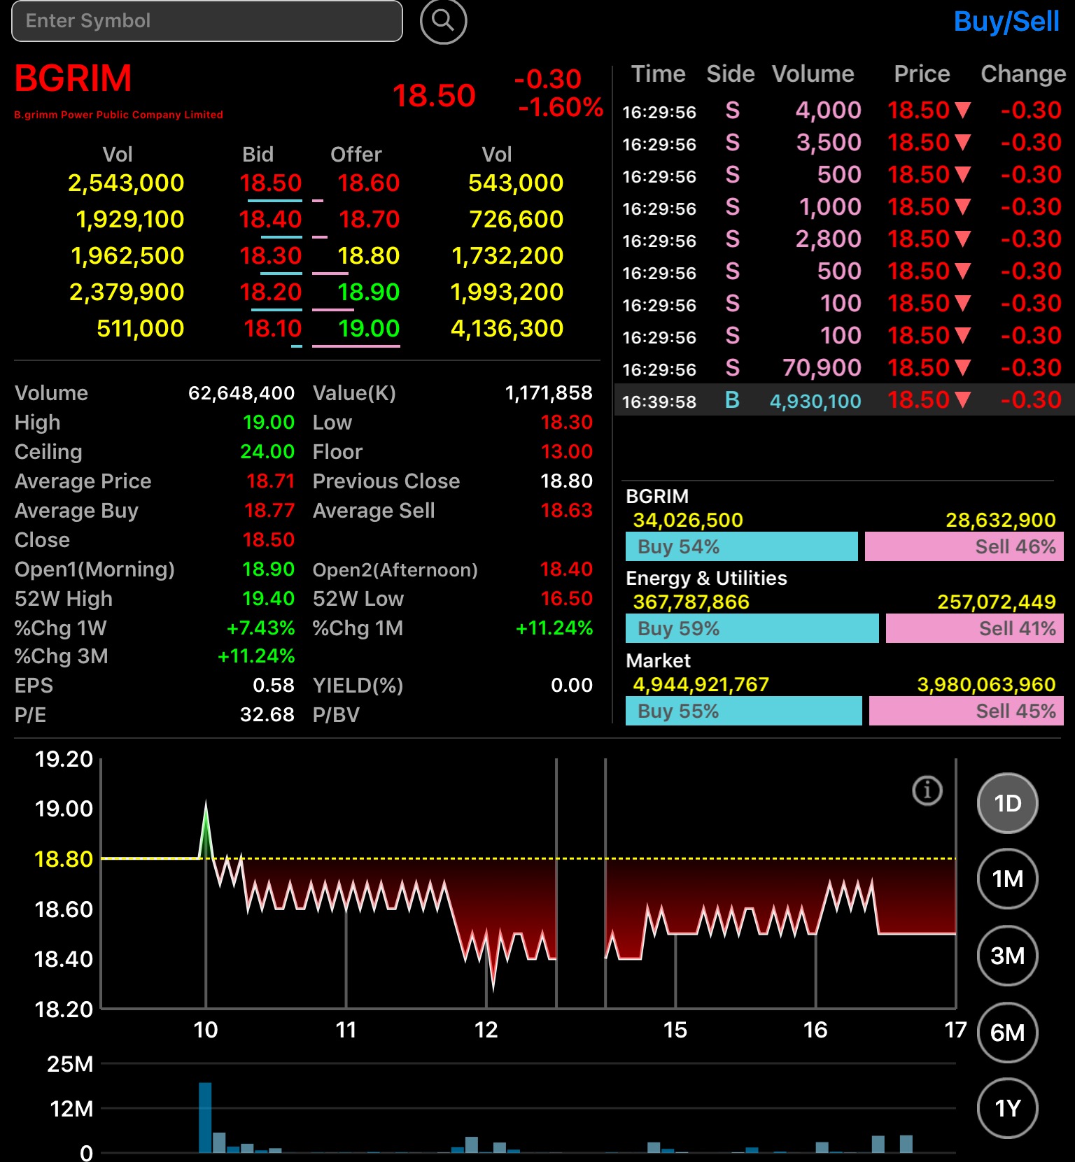Click the 3,500 trade volume
The width and height of the screenshot is (1075, 1162).
point(829,143)
